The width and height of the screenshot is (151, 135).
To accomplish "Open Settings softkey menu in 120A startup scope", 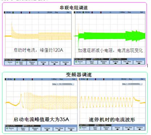I will 43,63.
